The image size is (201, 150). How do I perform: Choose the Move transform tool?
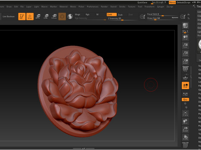point(38,16)
